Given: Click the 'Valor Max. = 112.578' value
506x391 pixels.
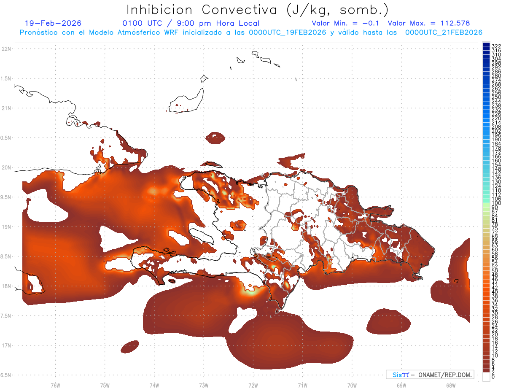Looking at the screenshot, I should [x=428, y=23].
